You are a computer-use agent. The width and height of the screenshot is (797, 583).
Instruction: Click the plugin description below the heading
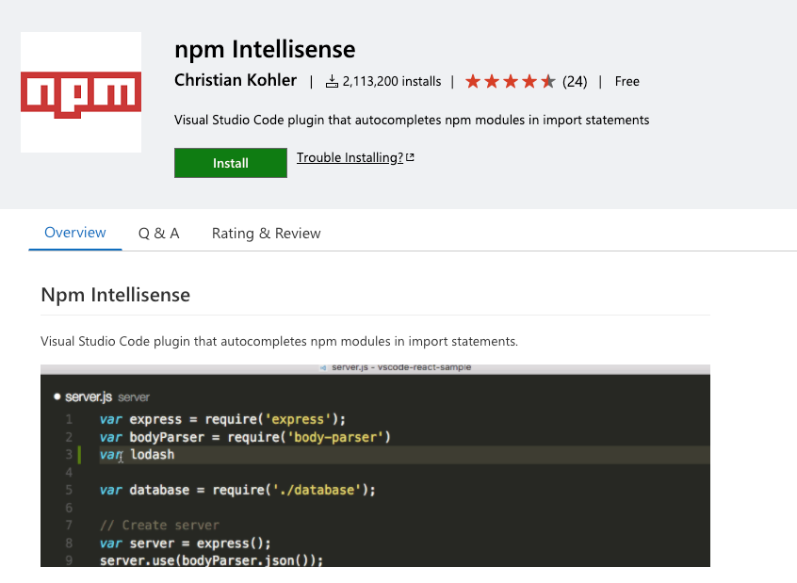(279, 341)
